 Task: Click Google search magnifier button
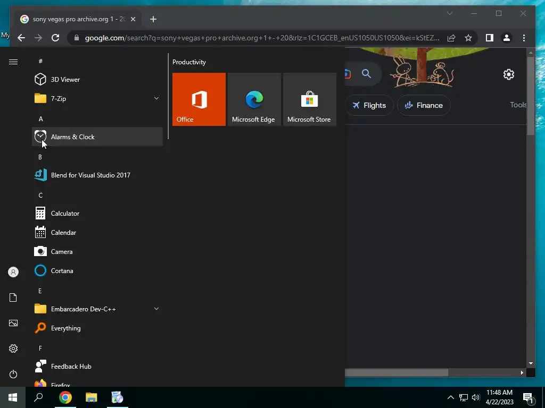(x=366, y=73)
